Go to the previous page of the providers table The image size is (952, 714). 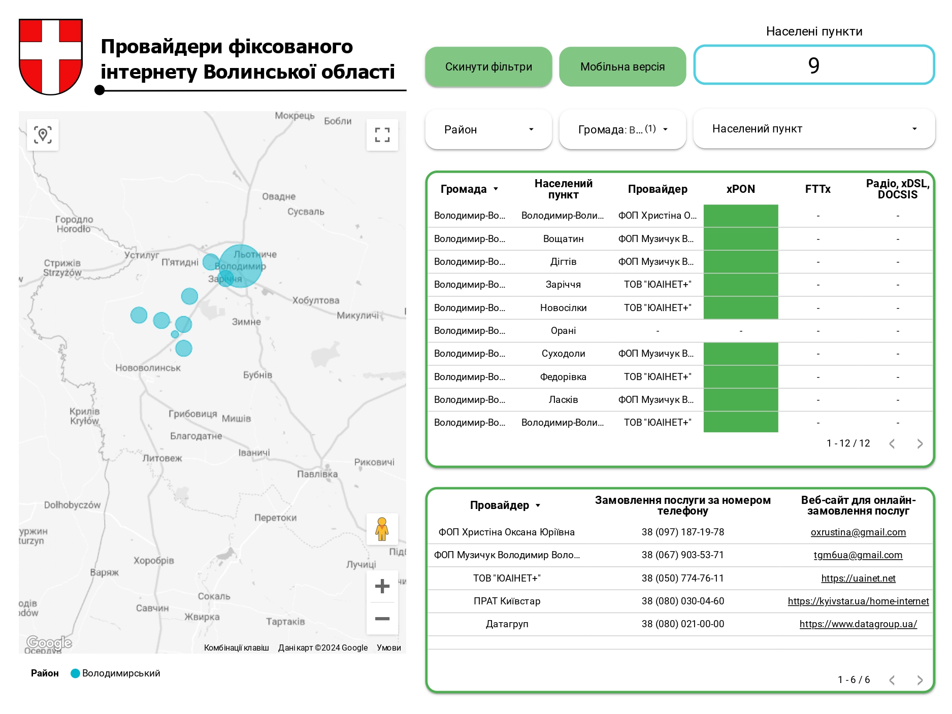892,680
